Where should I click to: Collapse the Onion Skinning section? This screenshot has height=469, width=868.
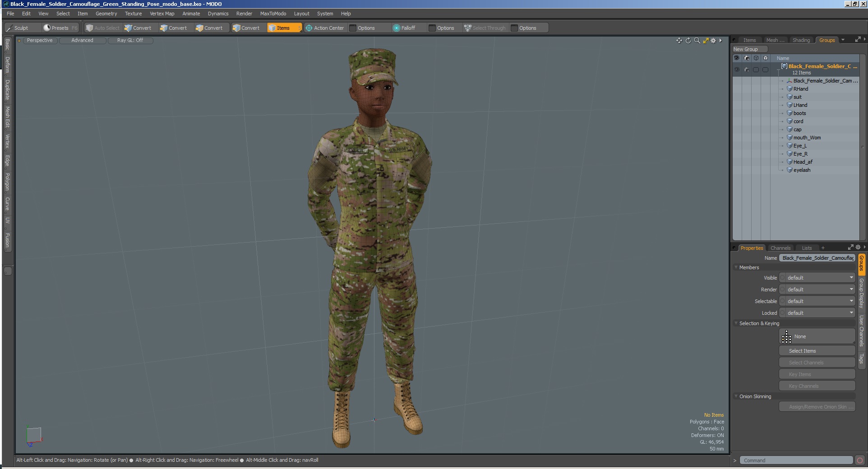(x=736, y=396)
